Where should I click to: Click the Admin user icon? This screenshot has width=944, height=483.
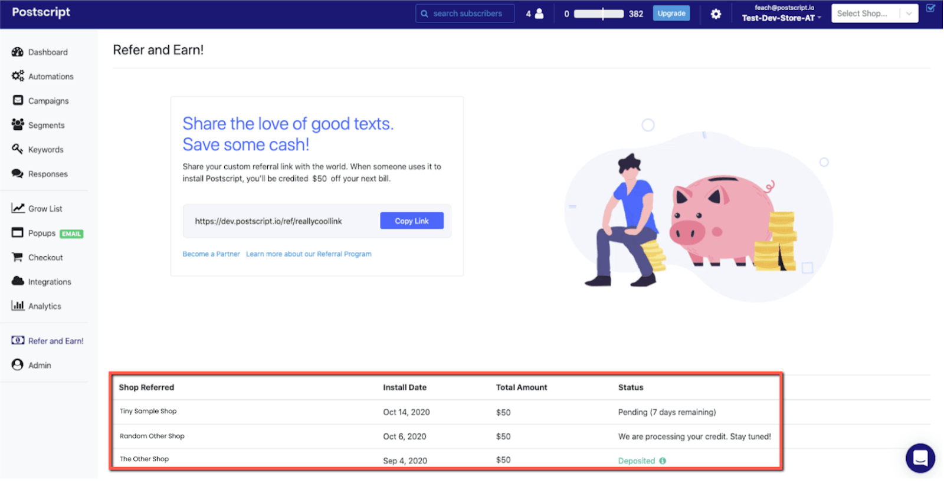pyautogui.click(x=18, y=365)
